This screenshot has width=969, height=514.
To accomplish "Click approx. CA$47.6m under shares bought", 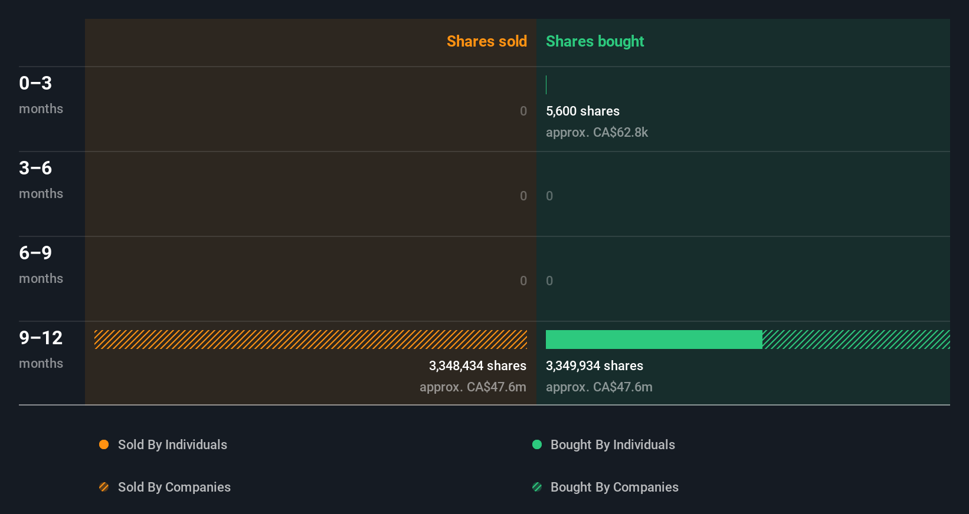I will (599, 387).
